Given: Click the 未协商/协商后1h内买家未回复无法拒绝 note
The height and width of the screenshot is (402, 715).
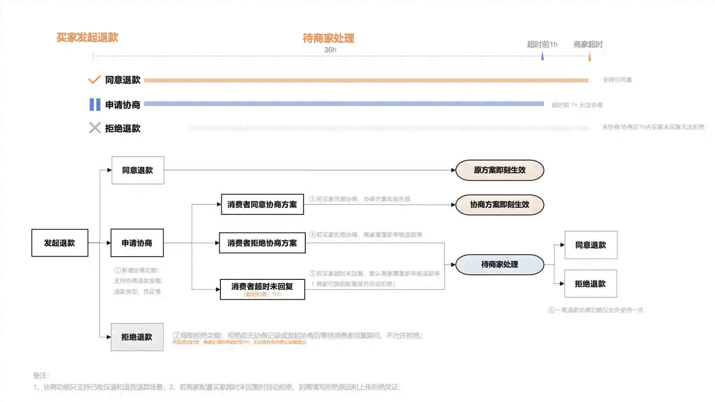Looking at the screenshot, I should pyautogui.click(x=653, y=127).
